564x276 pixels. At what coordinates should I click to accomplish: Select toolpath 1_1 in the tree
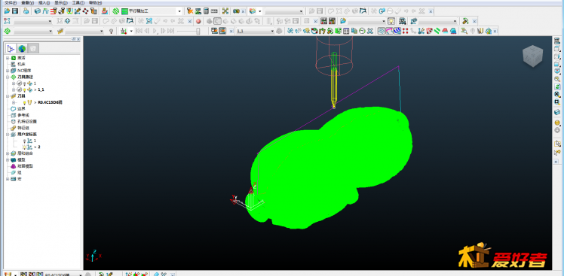(40, 89)
